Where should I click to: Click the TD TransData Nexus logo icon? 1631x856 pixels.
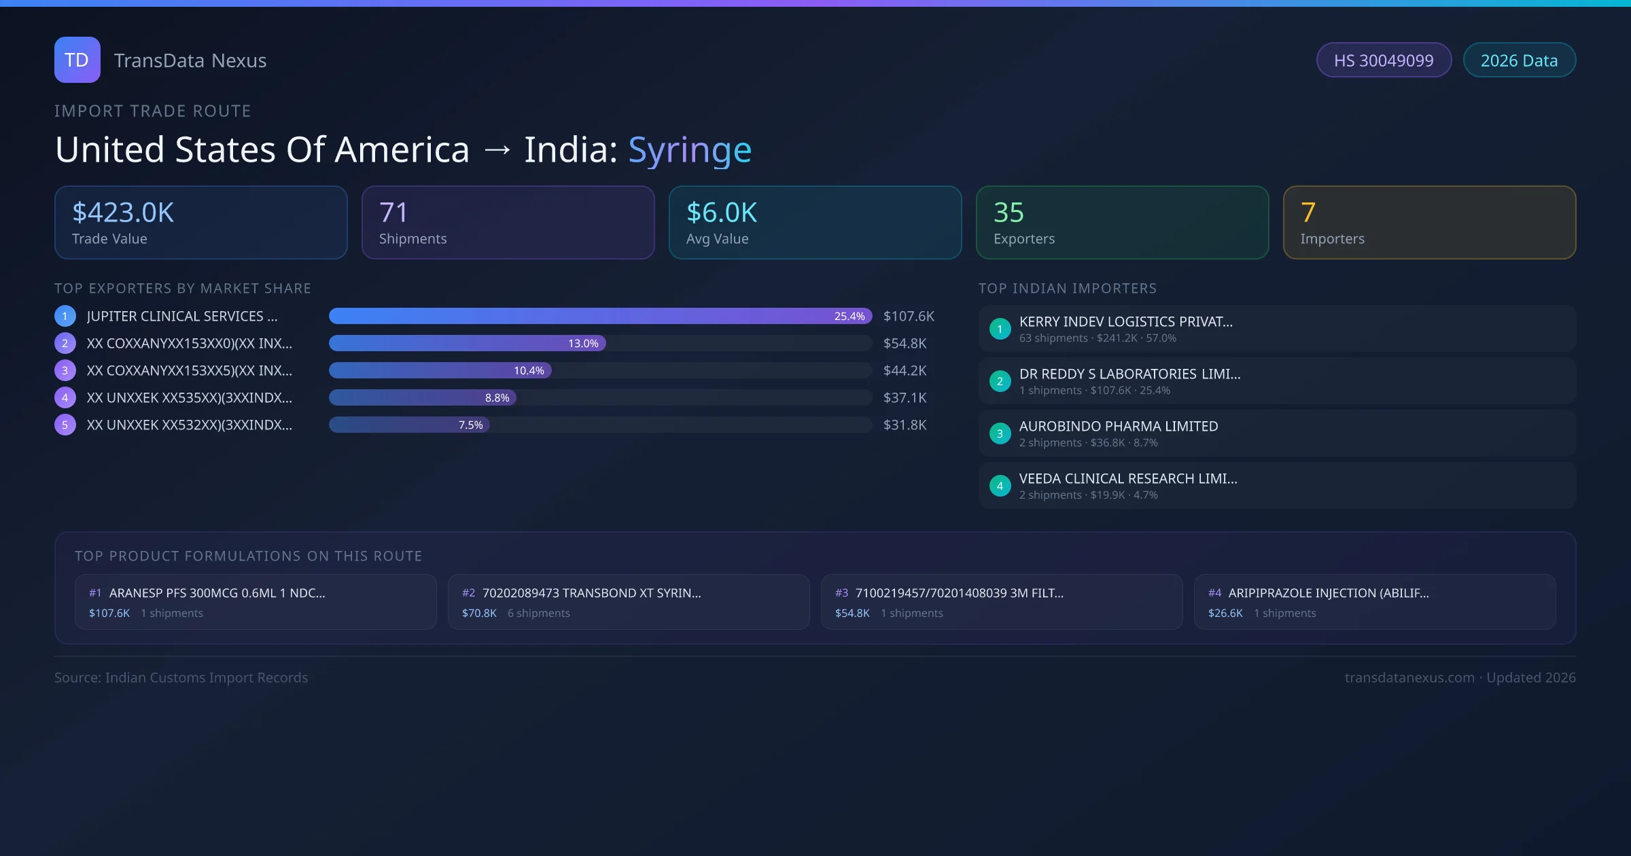pos(77,60)
